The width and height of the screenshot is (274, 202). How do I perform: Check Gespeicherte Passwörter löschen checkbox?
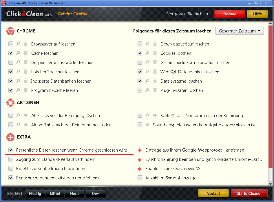pyautogui.click(x=11, y=62)
